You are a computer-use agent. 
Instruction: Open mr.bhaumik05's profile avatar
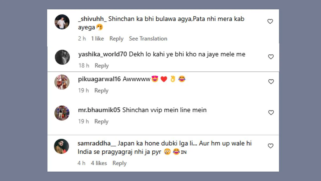62,113
